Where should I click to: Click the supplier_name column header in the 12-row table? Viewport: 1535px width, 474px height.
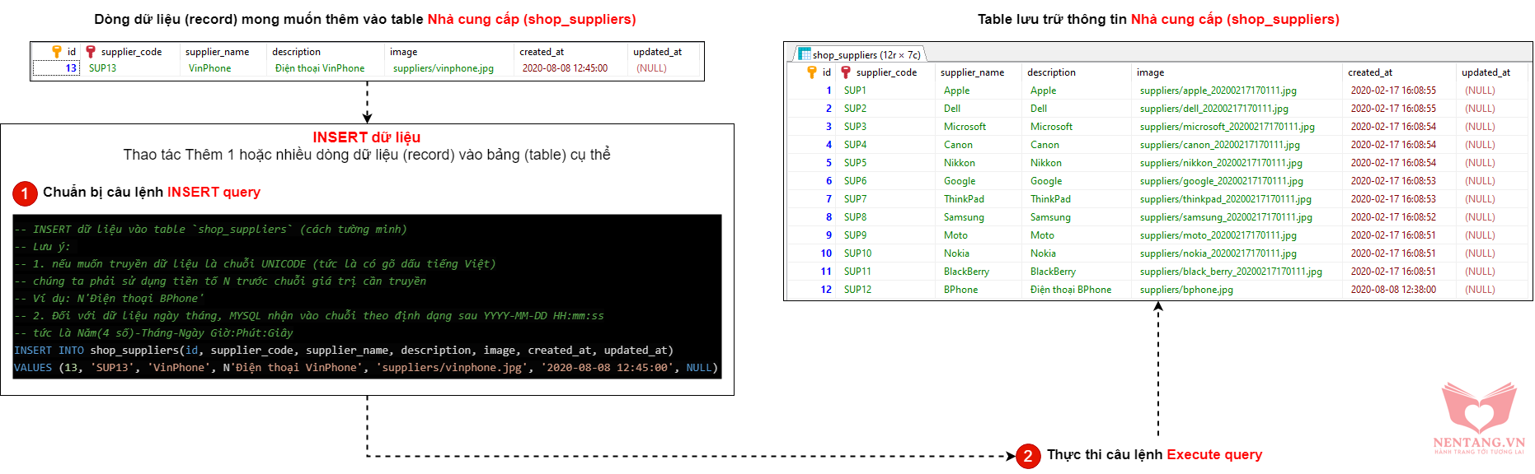972,72
